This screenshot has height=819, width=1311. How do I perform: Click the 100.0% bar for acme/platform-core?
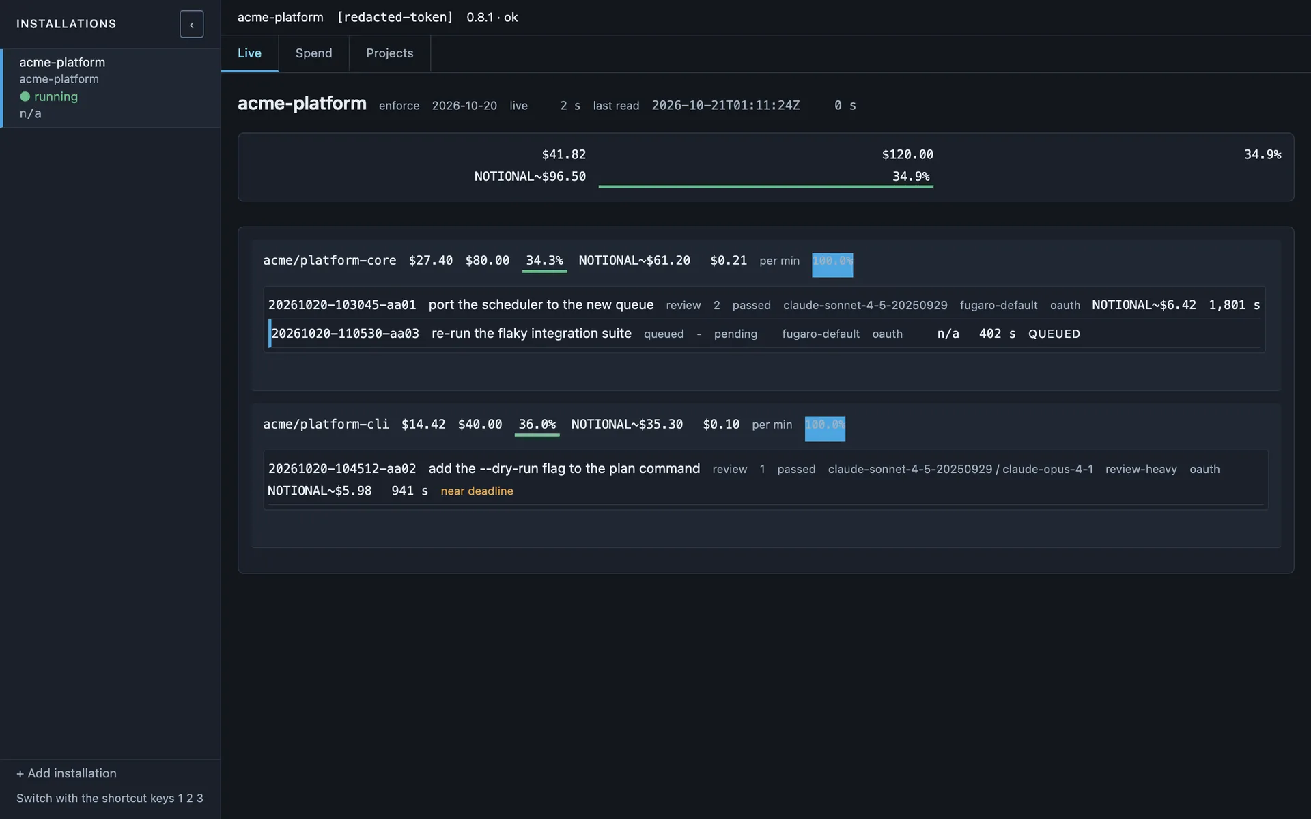(832, 265)
